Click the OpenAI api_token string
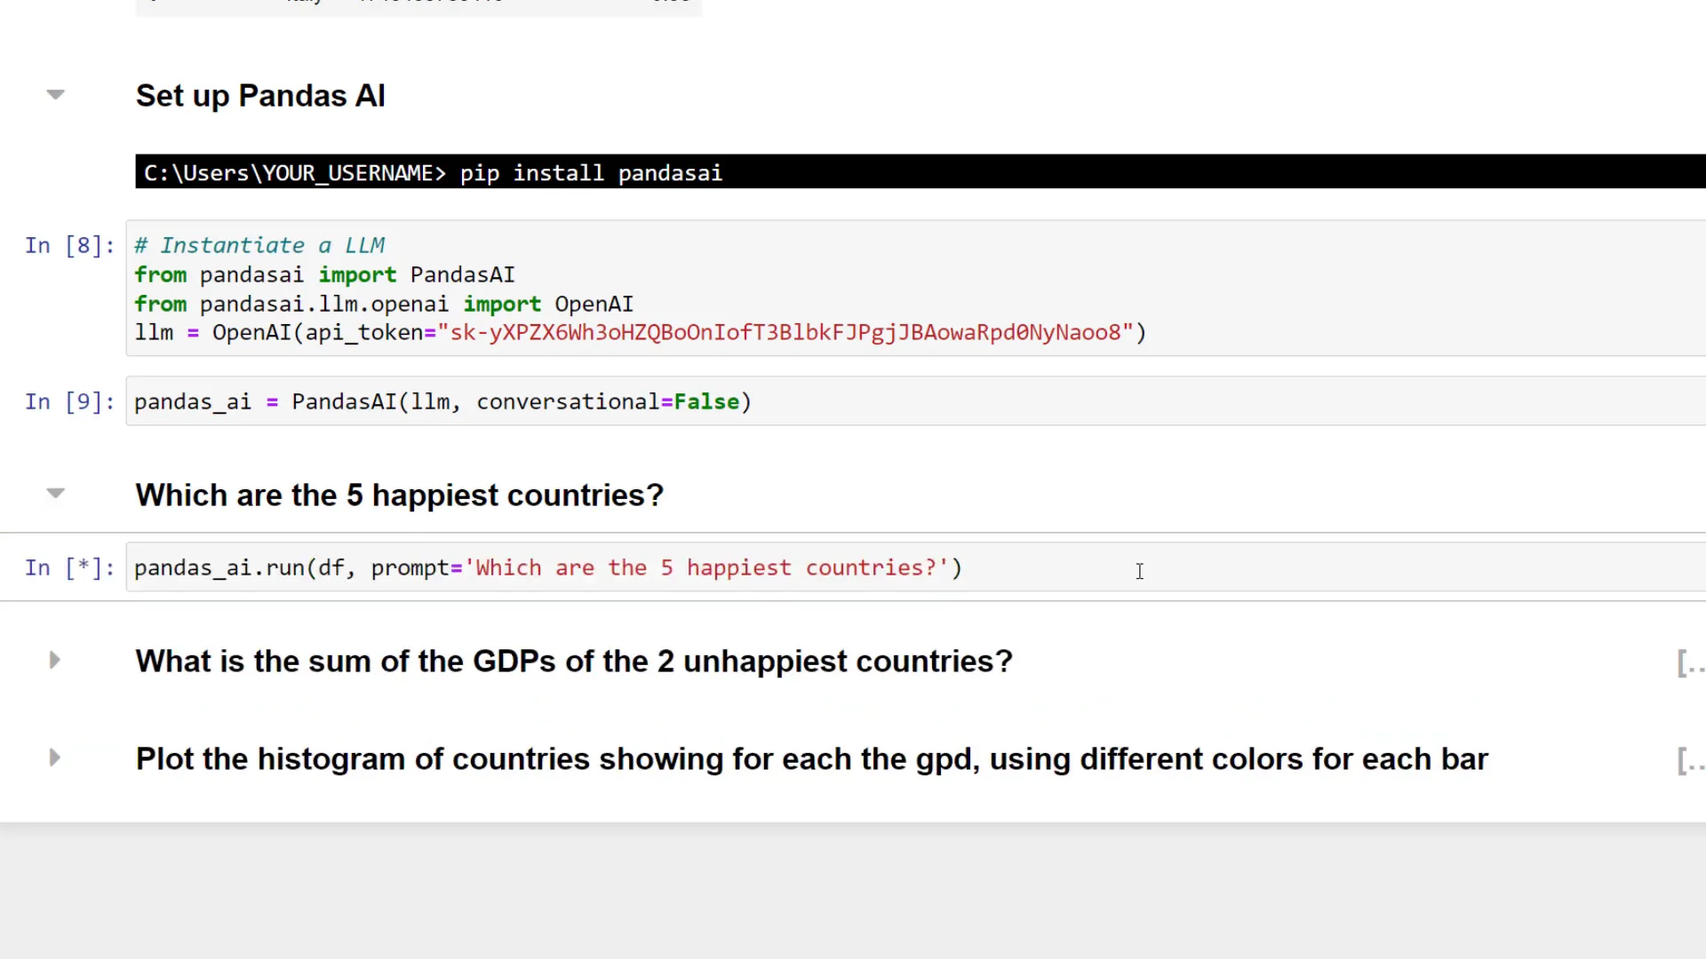The height and width of the screenshot is (959, 1706). coord(785,333)
